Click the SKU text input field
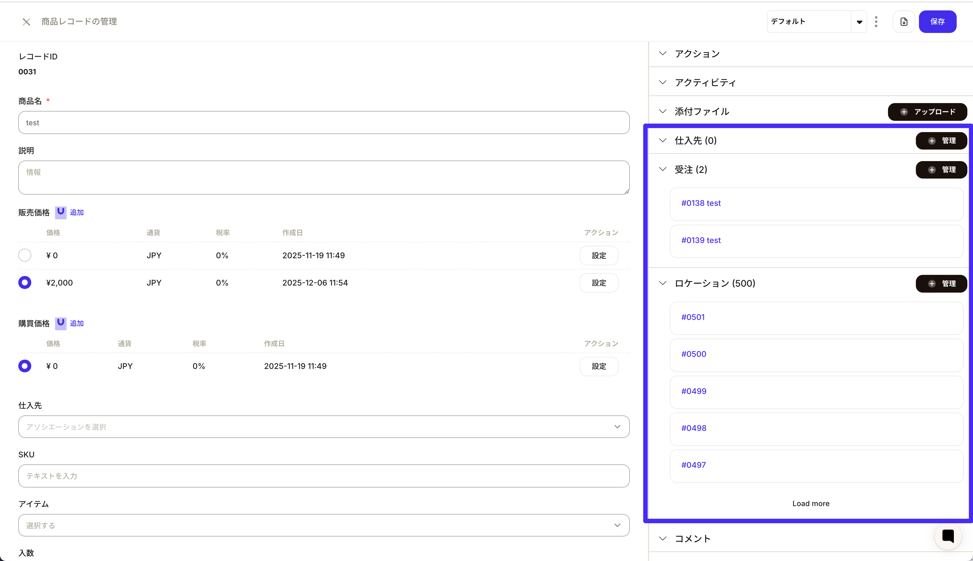Viewport: 973px width, 561px height. (323, 476)
